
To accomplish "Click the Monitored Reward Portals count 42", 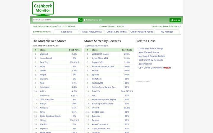I will click(180, 27).
